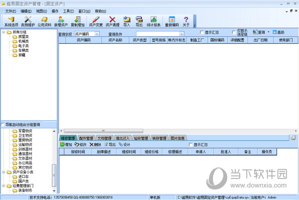
Task: Open 视图 menu
Action: (42, 12)
